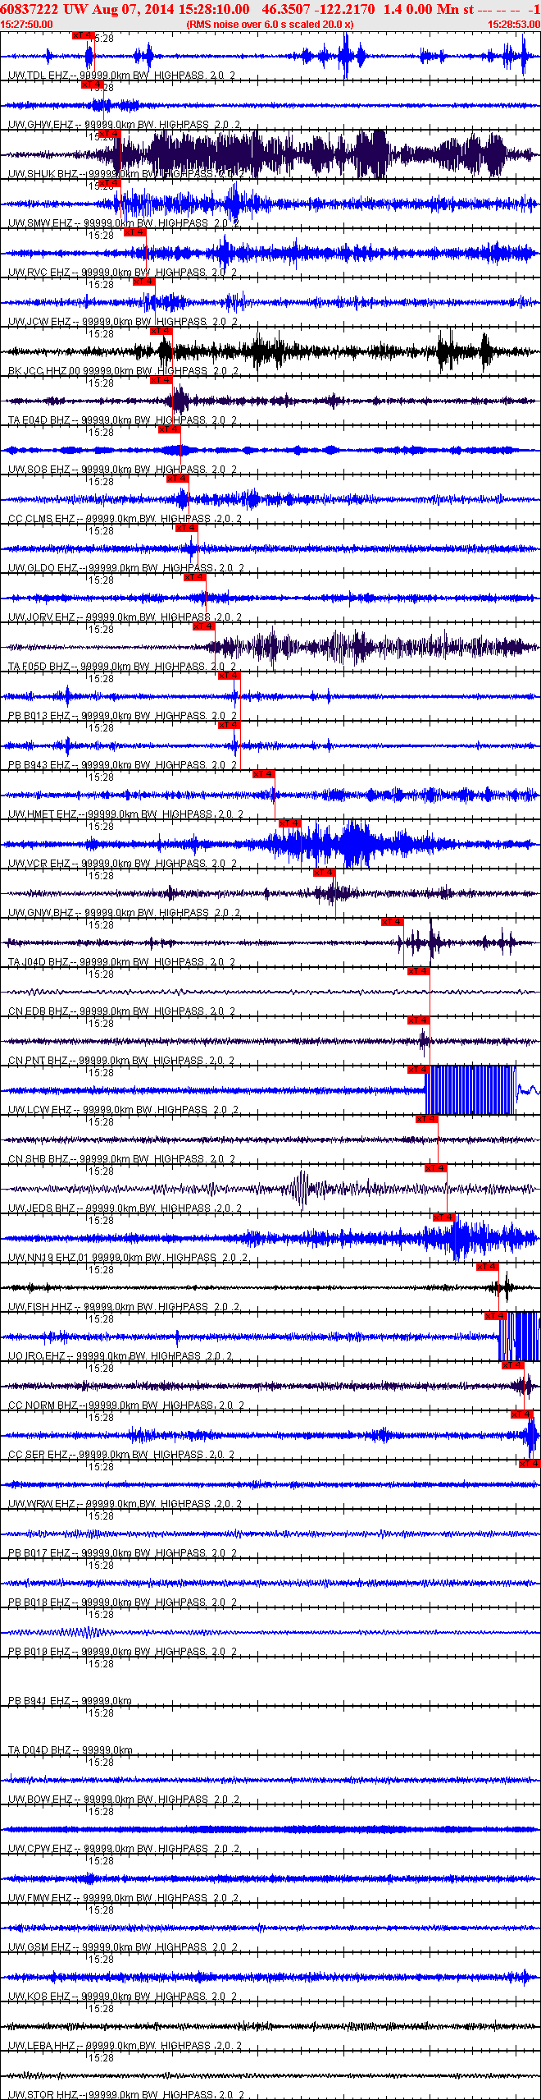Click the pick flag on the UW.HMET trace
541x2100 pixels.
[264, 774]
